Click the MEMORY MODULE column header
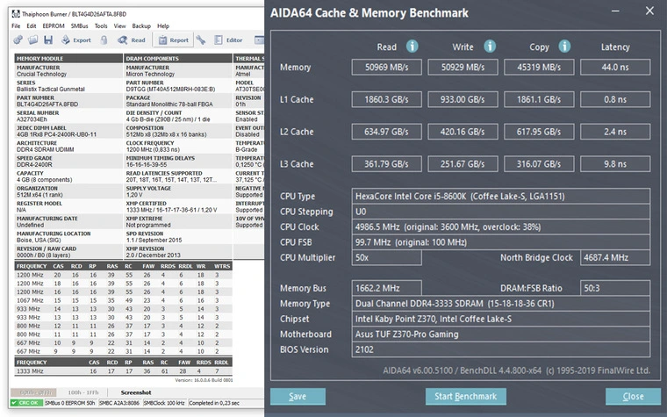 (68, 58)
